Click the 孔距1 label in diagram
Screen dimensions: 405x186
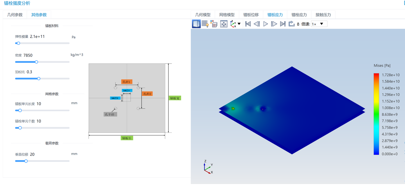click(127, 82)
